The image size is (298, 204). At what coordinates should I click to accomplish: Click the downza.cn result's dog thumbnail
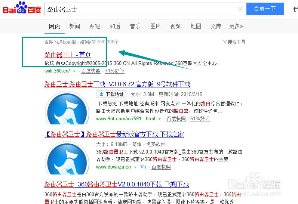click(x=67, y=158)
